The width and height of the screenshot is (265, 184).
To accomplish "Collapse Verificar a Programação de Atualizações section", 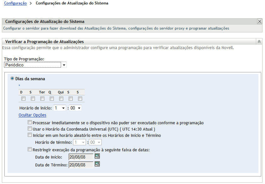I will click(259, 42).
